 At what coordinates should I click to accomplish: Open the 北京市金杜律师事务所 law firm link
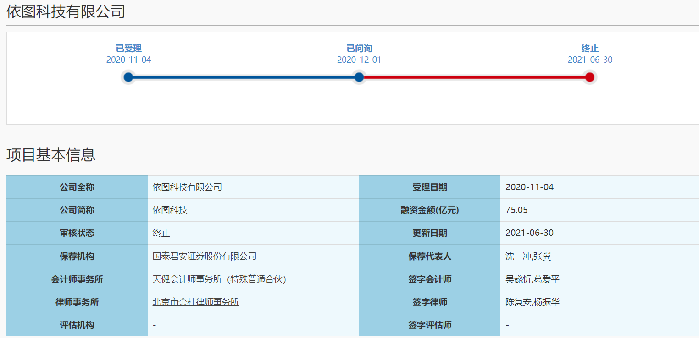click(x=196, y=302)
